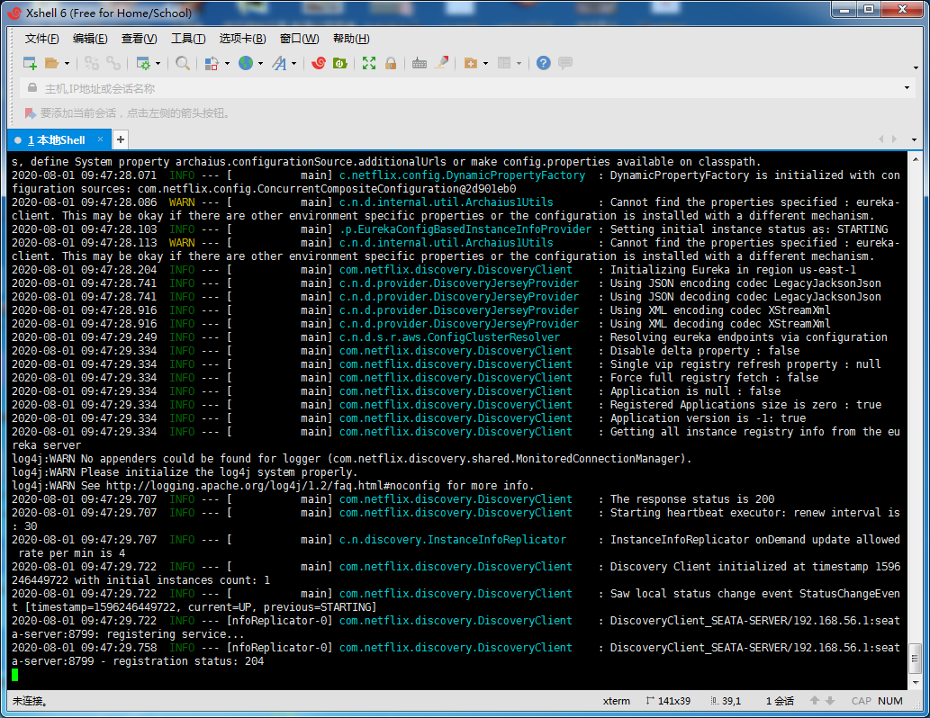Click the toolbar options overflow arrow

[x=916, y=68]
